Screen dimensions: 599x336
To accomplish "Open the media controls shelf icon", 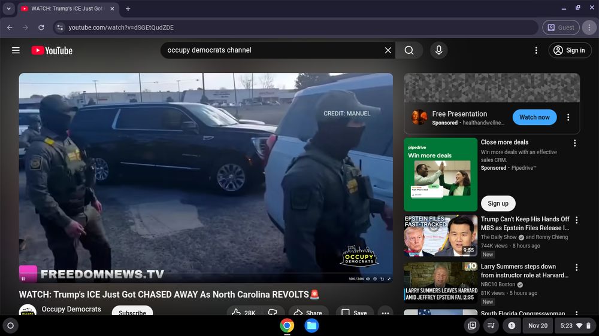I will point(491,326).
